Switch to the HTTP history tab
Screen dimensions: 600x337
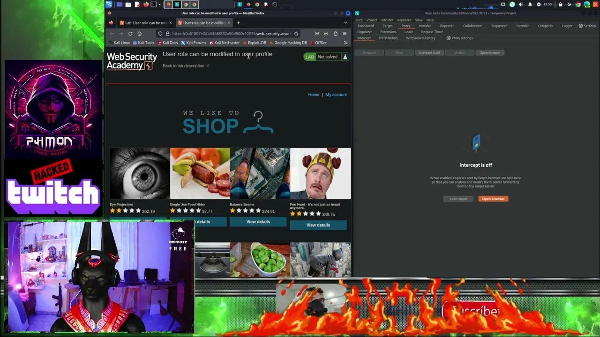388,38
